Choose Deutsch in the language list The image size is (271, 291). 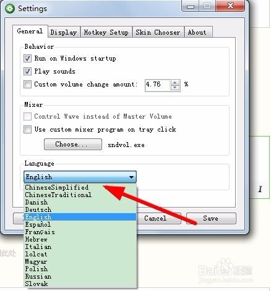tap(80, 209)
